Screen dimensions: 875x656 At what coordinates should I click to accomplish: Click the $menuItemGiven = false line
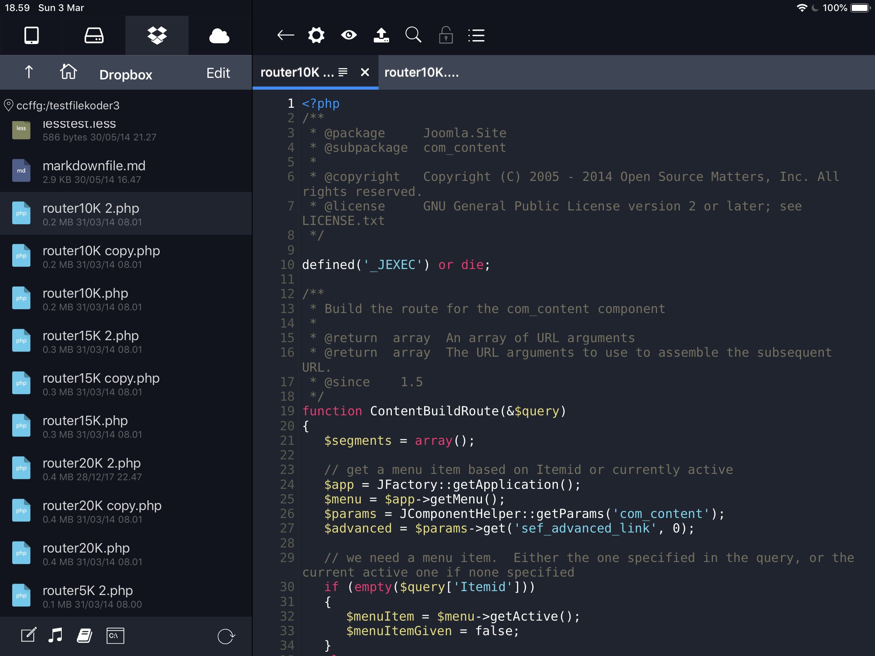click(432, 631)
